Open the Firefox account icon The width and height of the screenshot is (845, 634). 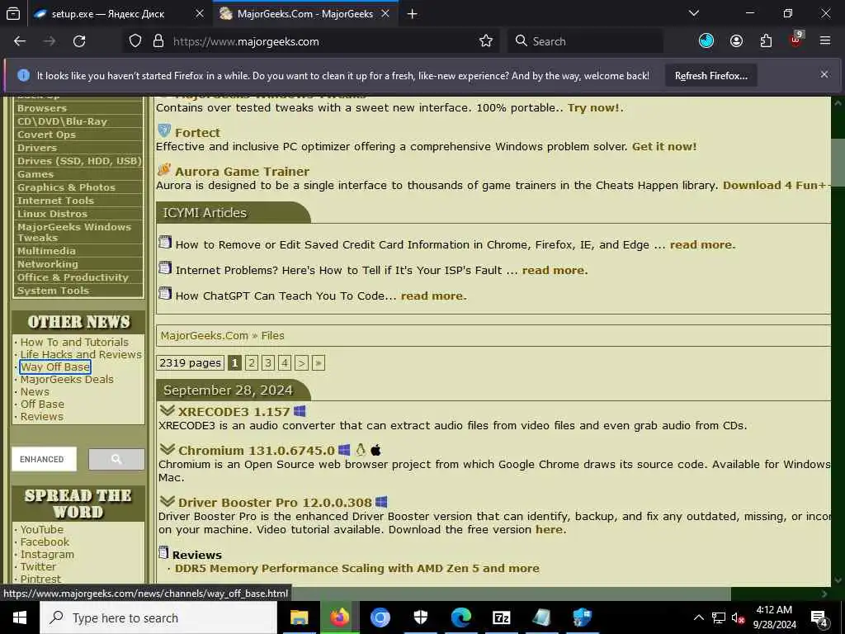pos(736,41)
